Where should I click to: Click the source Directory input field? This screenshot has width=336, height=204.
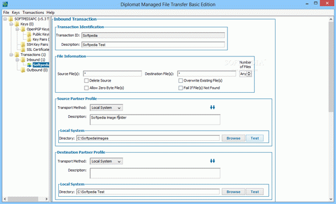coord(148,139)
